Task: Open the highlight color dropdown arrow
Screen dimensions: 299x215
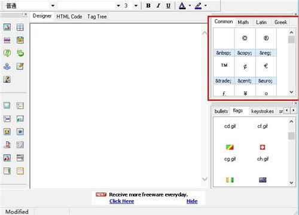Action: pos(206,5)
